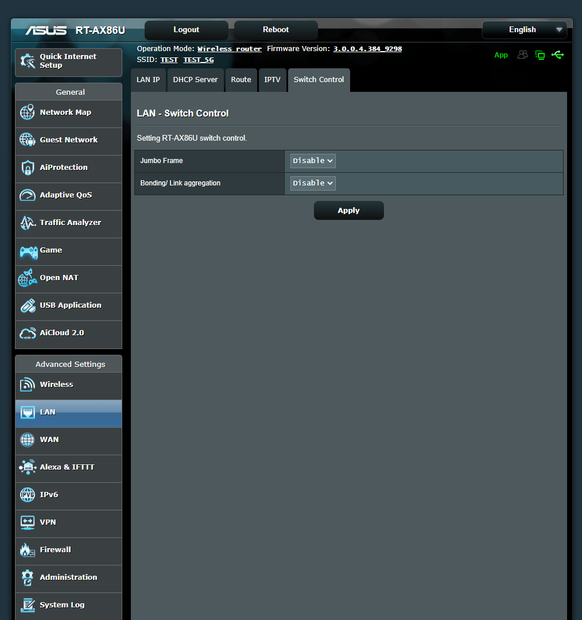
Task: Click the LAN - Switch Control heading
Action: click(183, 114)
